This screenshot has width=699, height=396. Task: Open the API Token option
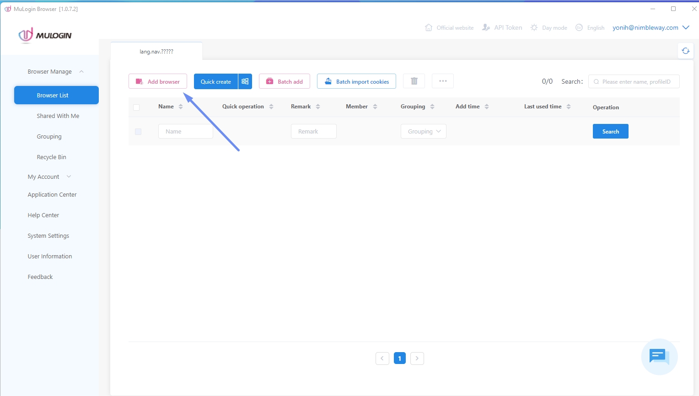(x=502, y=27)
